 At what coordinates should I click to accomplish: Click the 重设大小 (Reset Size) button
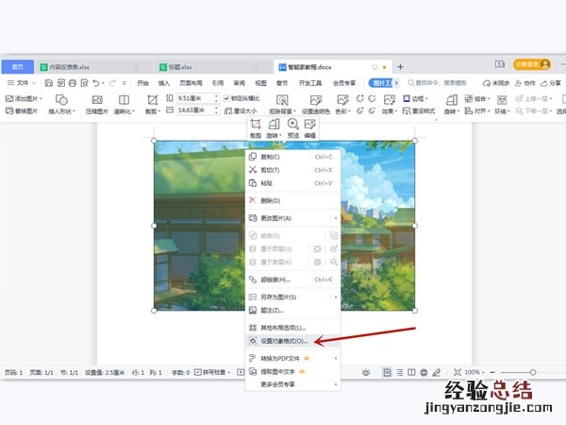click(241, 110)
